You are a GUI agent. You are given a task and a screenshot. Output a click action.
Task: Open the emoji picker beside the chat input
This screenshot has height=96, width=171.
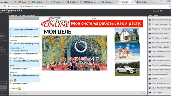(x=145, y=93)
